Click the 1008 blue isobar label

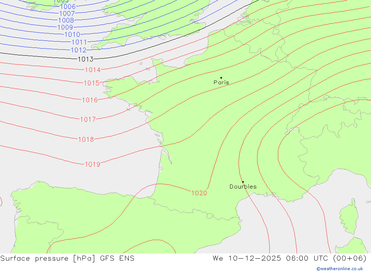click(66, 20)
